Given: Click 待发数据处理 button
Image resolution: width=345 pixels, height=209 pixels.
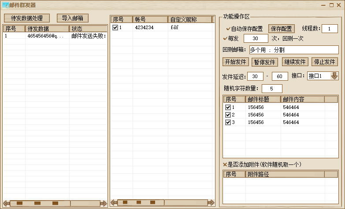Looking at the screenshot, I should (27, 18).
